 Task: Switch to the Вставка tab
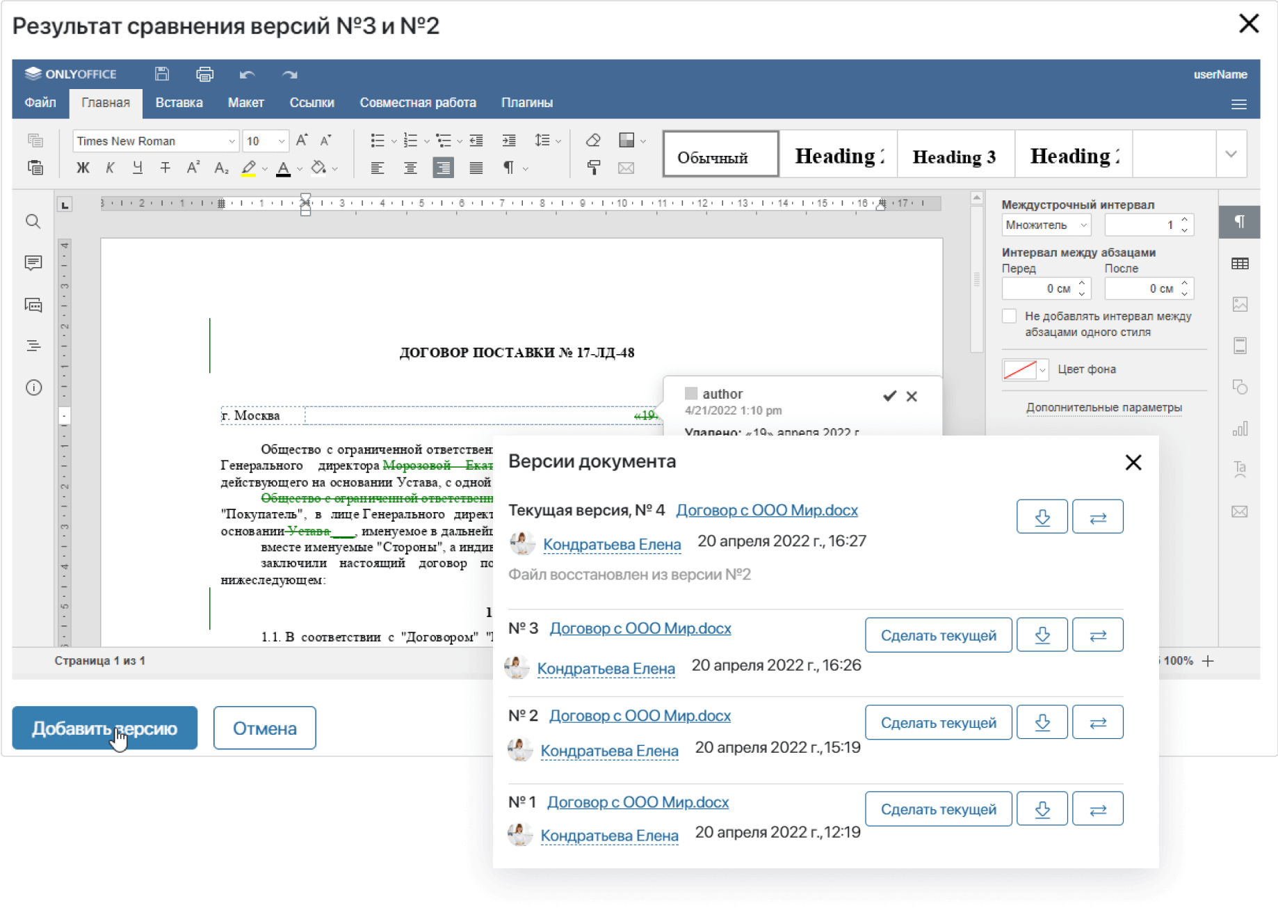pos(179,103)
